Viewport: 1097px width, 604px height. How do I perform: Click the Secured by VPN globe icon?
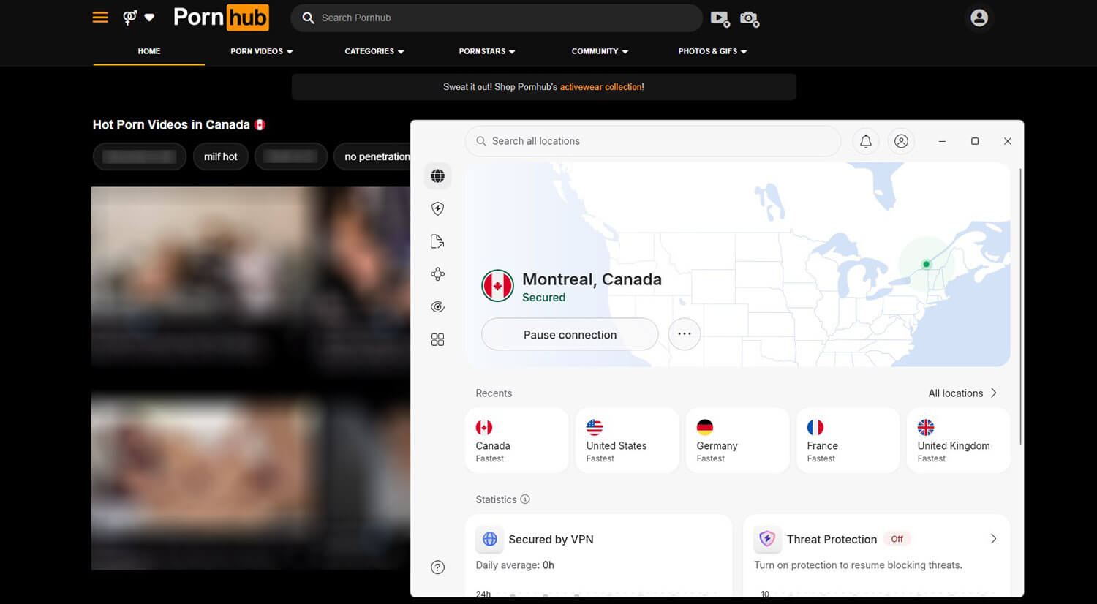point(489,539)
